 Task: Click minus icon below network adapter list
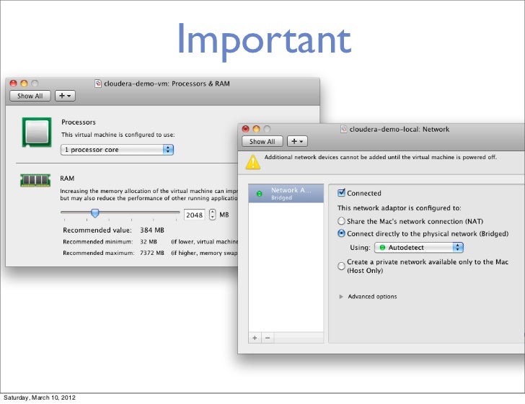pyautogui.click(x=268, y=338)
